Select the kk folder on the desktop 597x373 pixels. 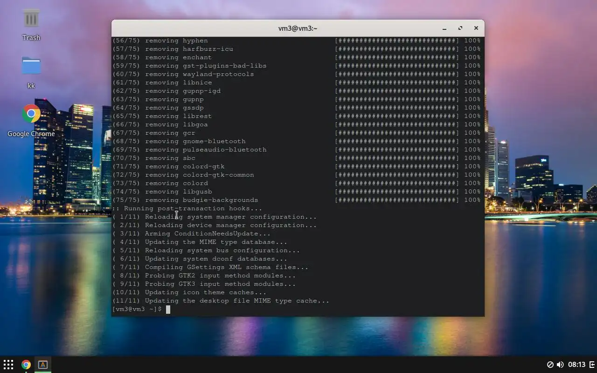(31, 72)
